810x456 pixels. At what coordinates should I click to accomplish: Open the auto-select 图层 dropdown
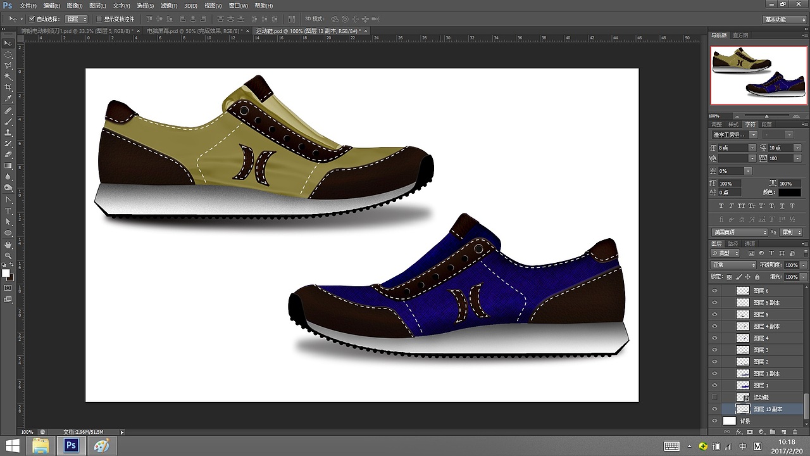(77, 19)
